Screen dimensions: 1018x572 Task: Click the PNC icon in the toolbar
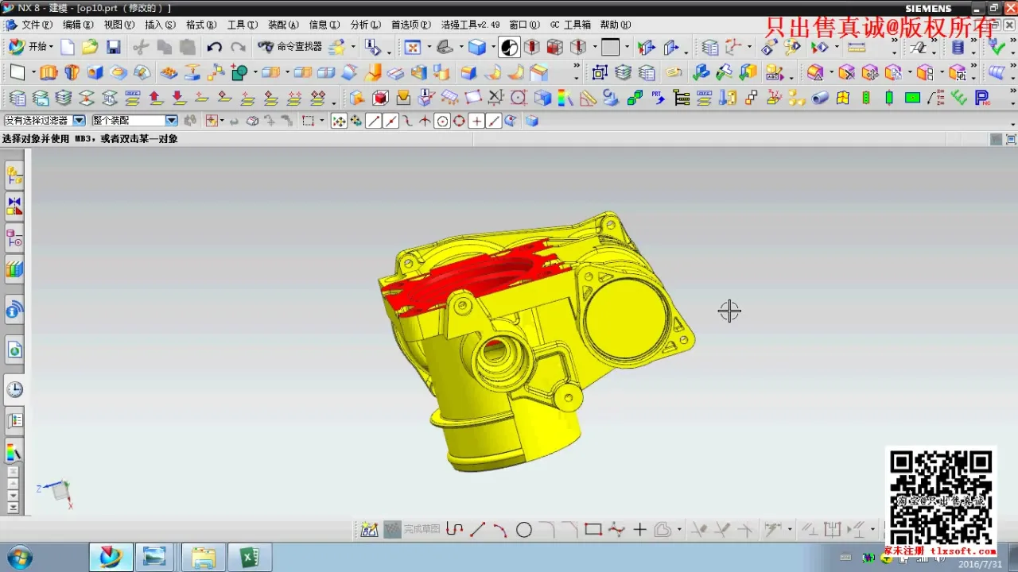click(982, 98)
